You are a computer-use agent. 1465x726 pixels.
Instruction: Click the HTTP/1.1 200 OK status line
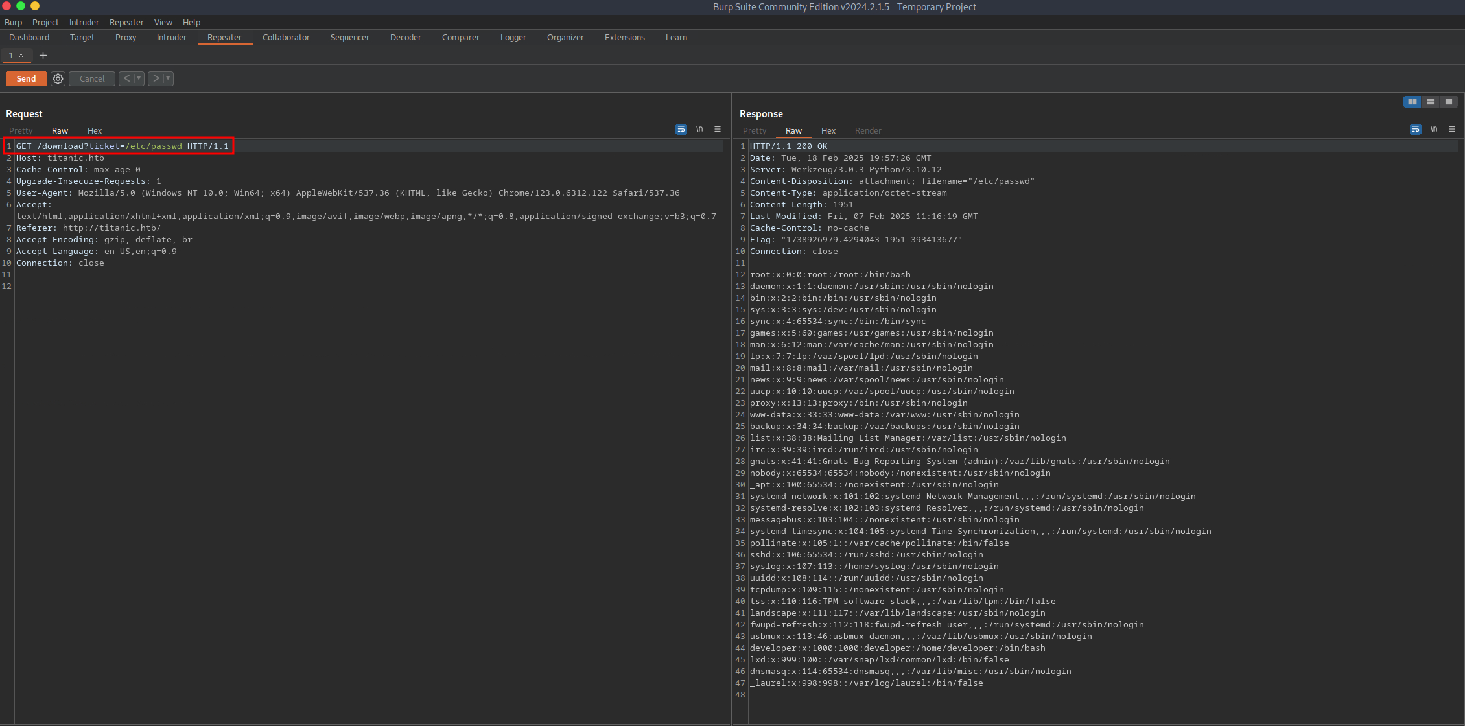point(789,146)
